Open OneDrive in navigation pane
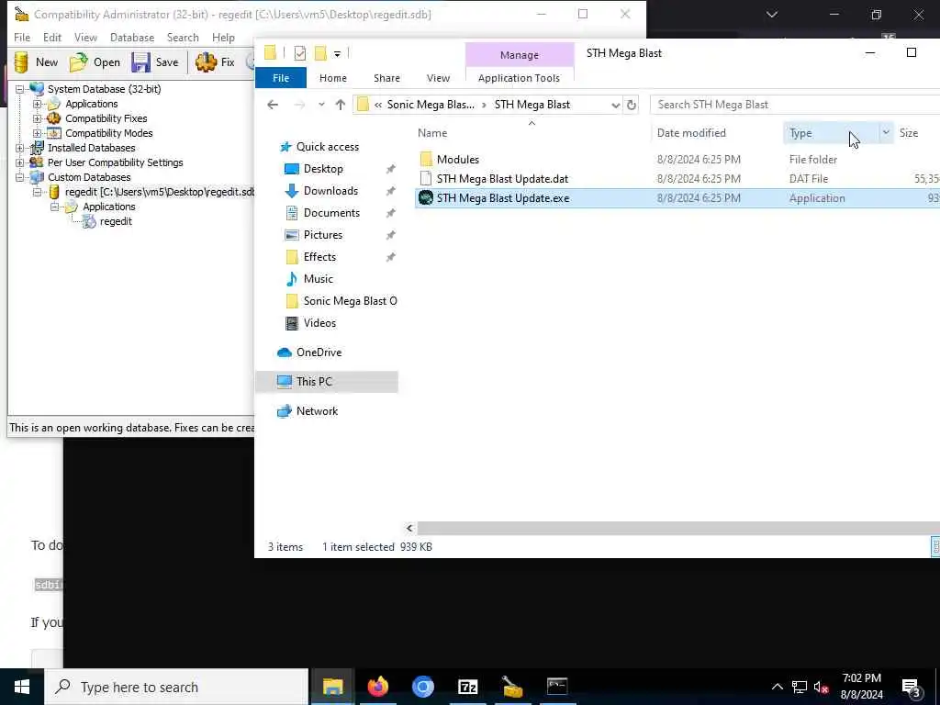 click(x=319, y=352)
